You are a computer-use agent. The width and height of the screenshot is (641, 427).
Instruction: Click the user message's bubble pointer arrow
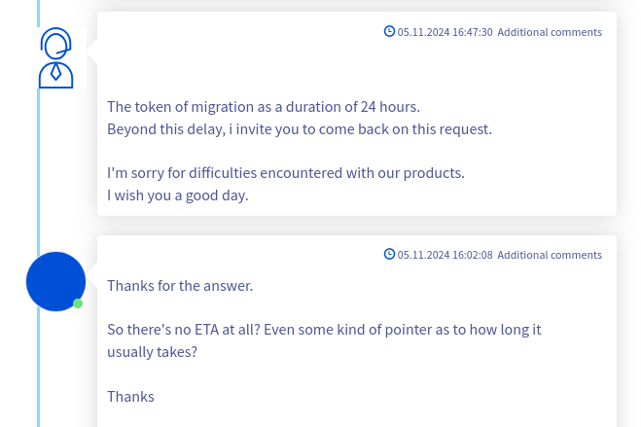click(x=92, y=267)
